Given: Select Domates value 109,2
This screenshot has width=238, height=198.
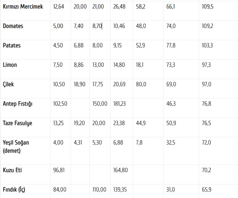Looking at the screenshot, I should 208,26.
